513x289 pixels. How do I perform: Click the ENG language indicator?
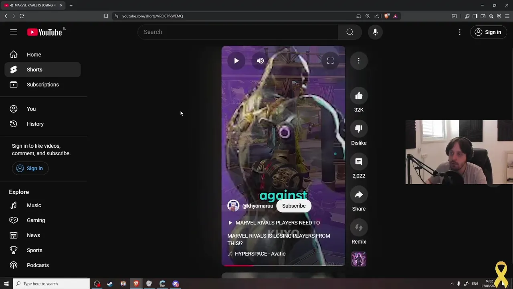point(475,284)
